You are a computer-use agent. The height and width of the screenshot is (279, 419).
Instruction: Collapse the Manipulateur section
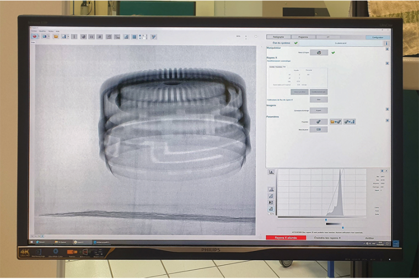pyautogui.click(x=387, y=49)
